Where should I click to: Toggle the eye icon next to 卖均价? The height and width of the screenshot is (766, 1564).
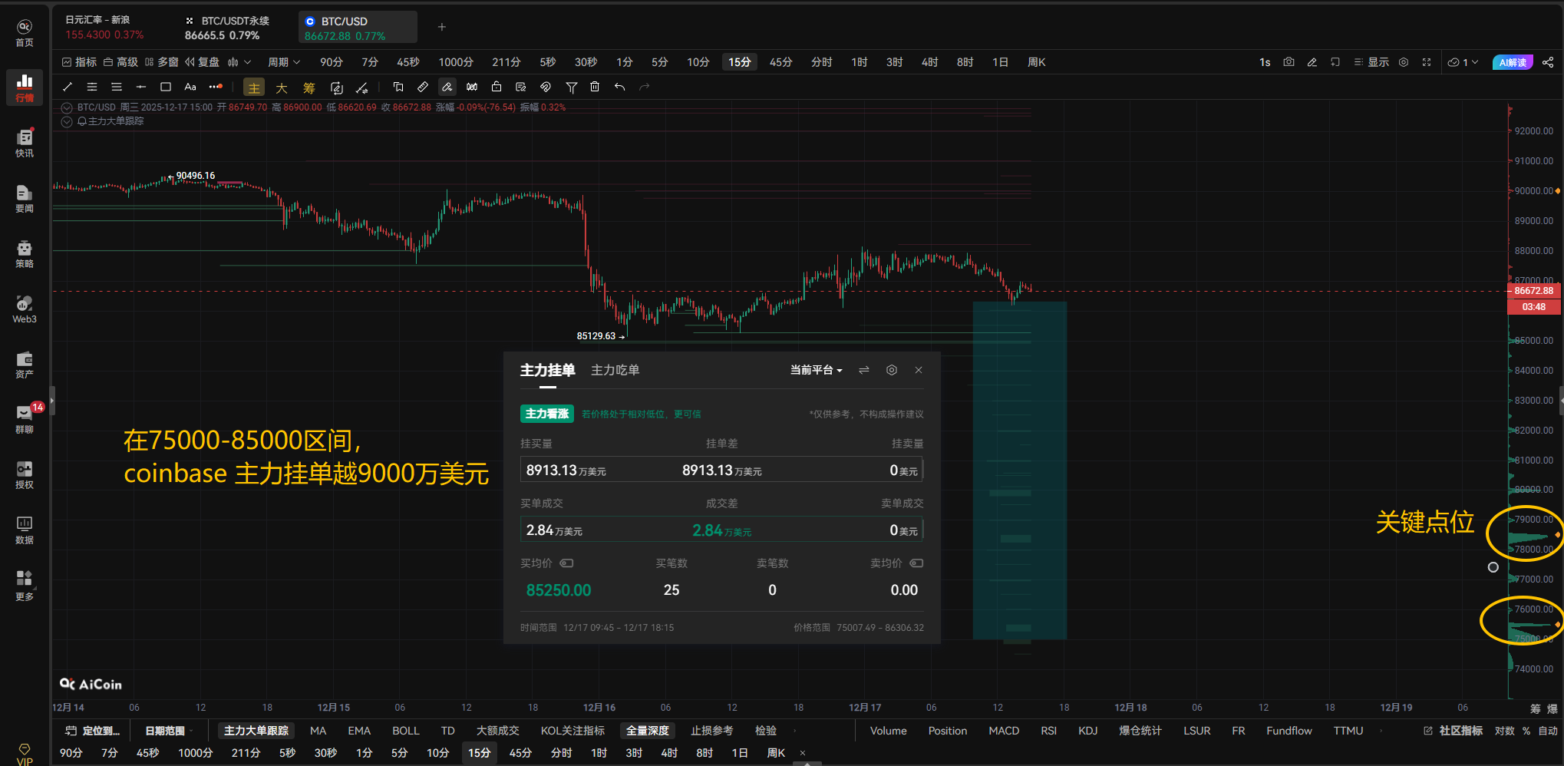(x=917, y=563)
